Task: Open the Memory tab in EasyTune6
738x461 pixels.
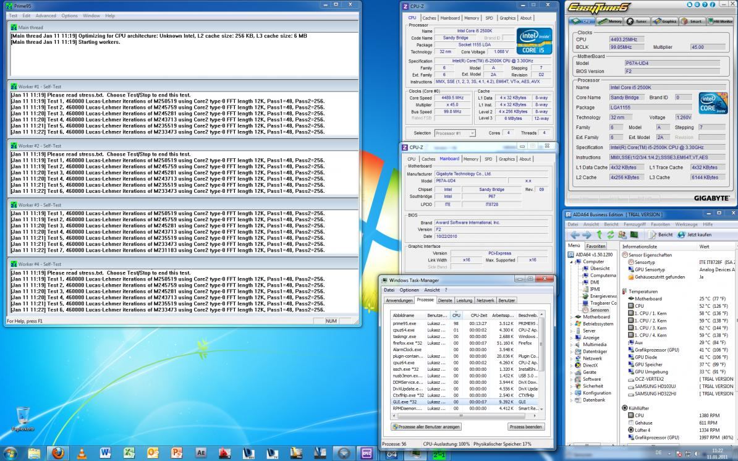Action: coord(611,21)
